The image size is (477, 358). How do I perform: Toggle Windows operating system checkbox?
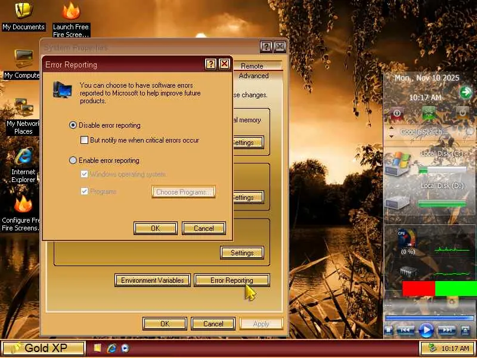[84, 174]
